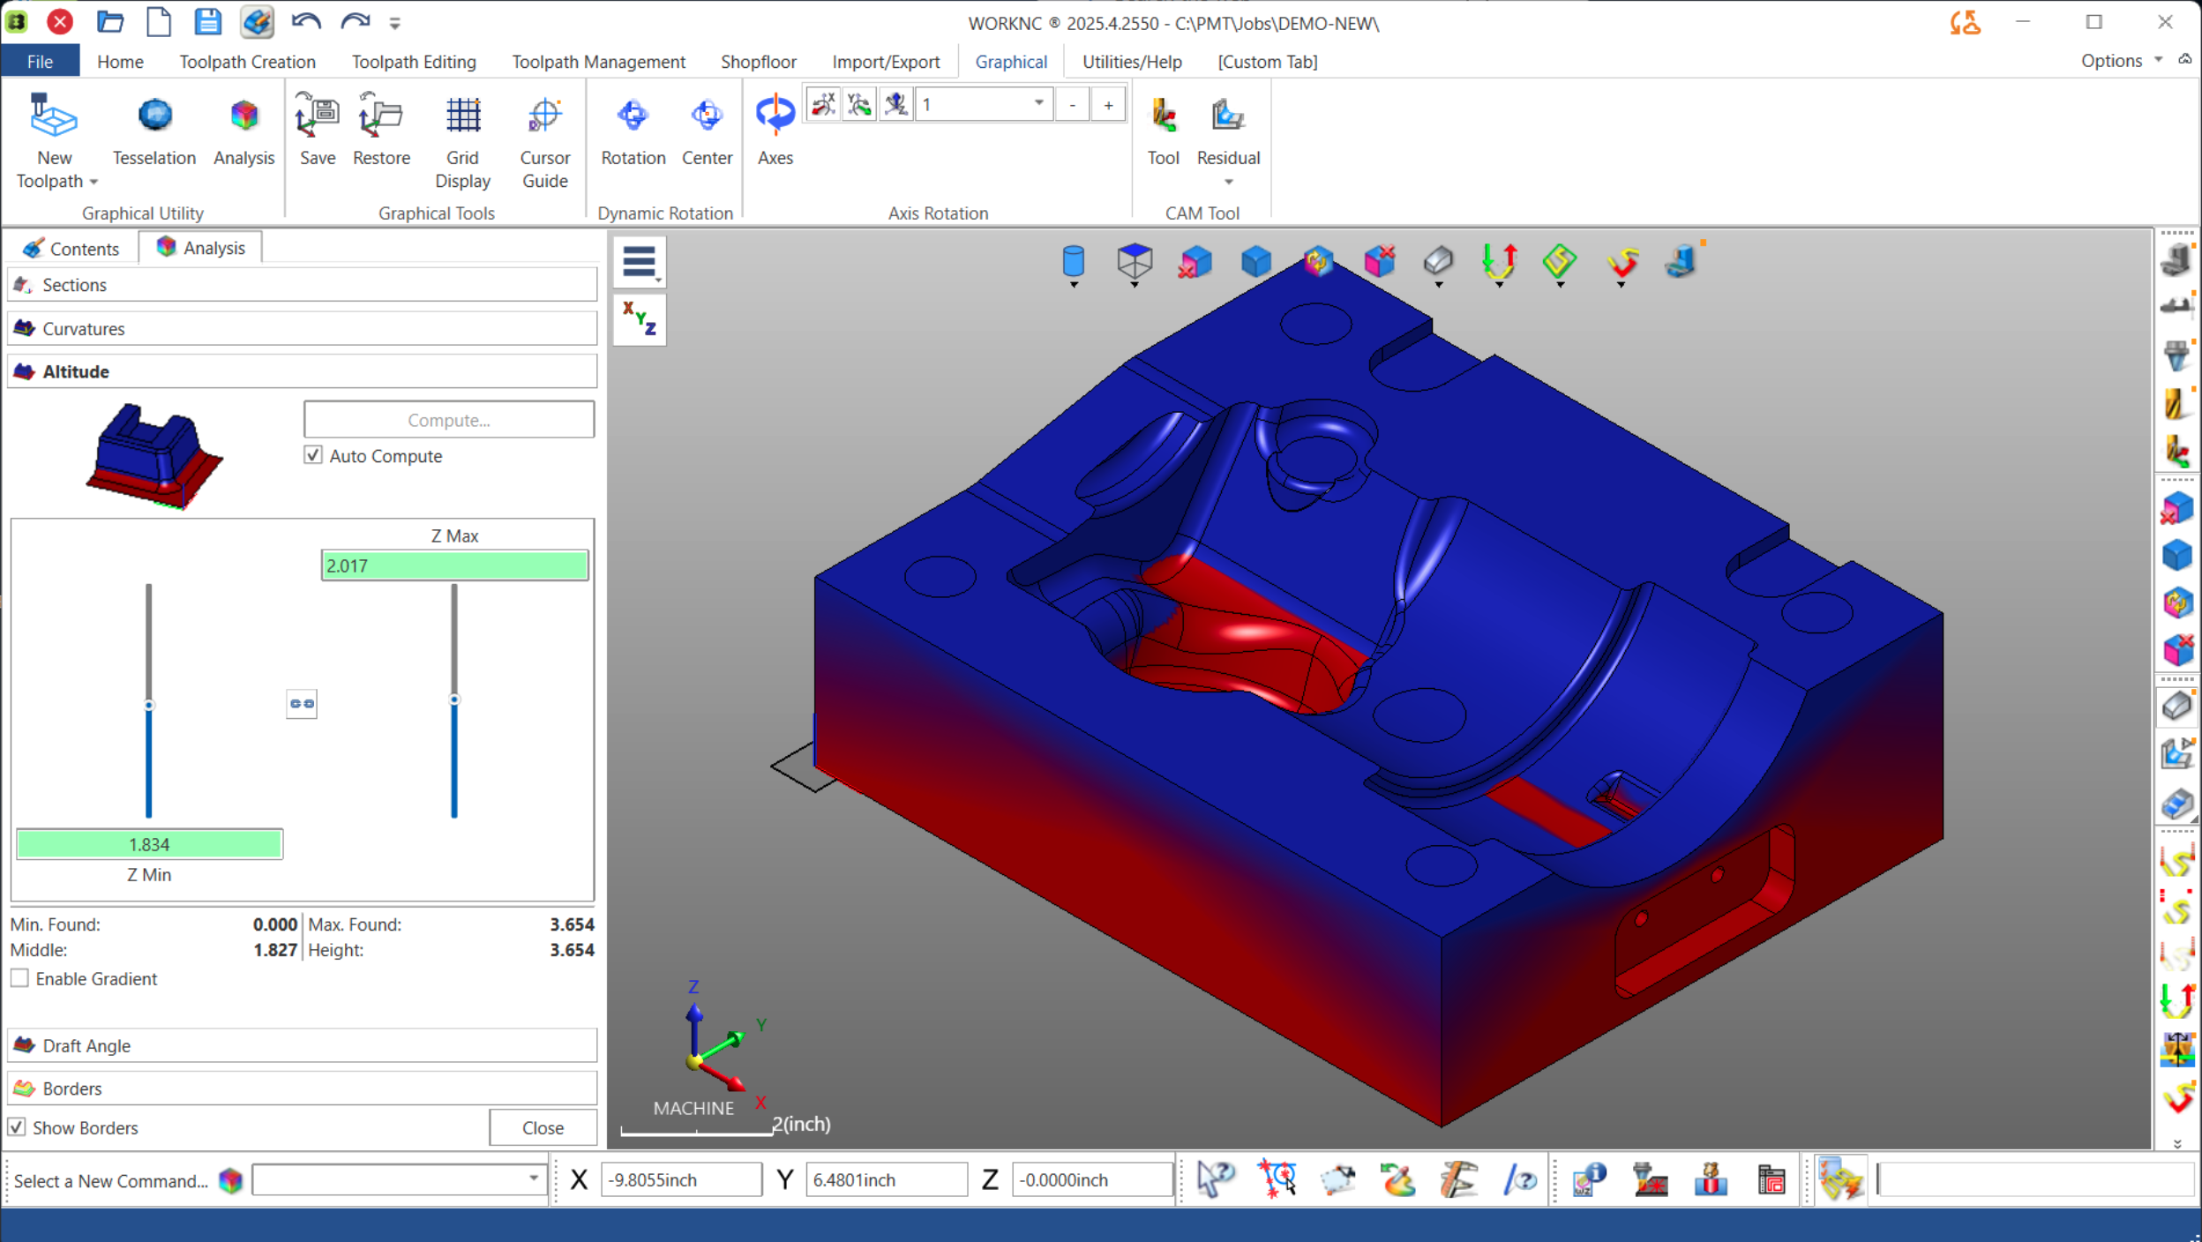Image resolution: width=2202 pixels, height=1242 pixels.
Task: Click the Analysis ribbon icon
Action: (244, 116)
